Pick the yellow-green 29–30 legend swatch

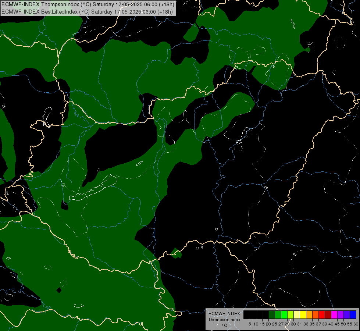click(291, 314)
